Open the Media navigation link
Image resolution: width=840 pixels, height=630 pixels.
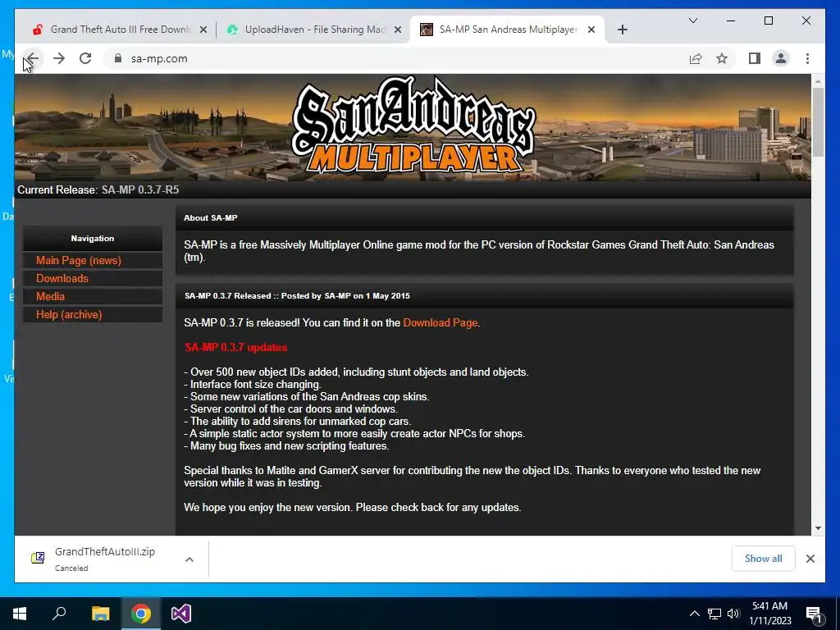click(x=50, y=296)
